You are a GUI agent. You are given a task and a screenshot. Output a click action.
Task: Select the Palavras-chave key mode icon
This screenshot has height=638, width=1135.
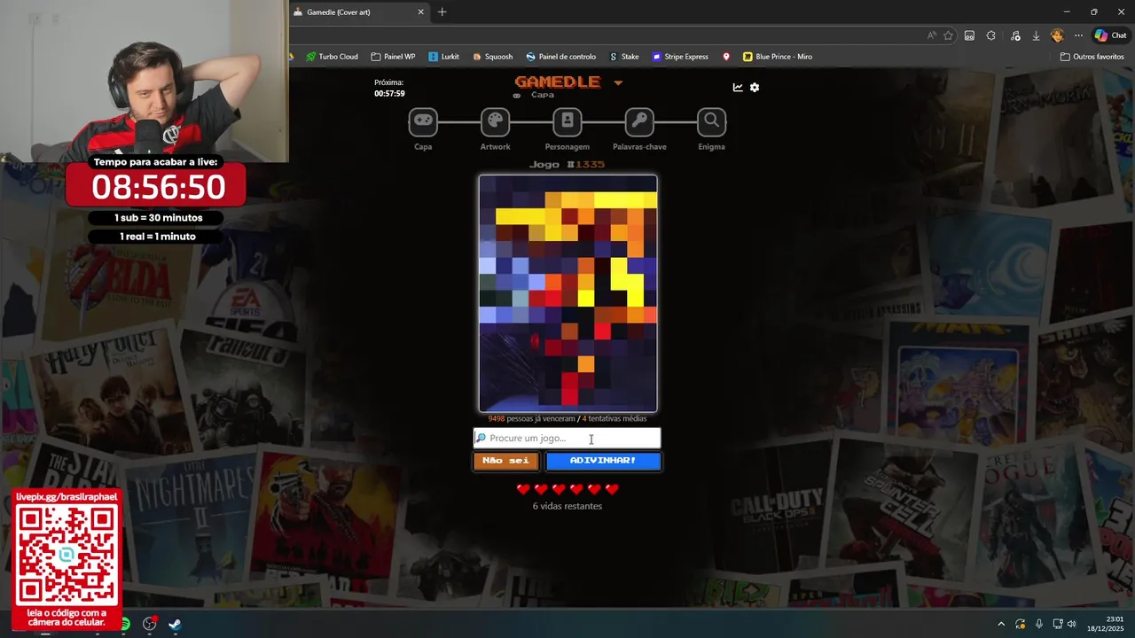tap(639, 121)
